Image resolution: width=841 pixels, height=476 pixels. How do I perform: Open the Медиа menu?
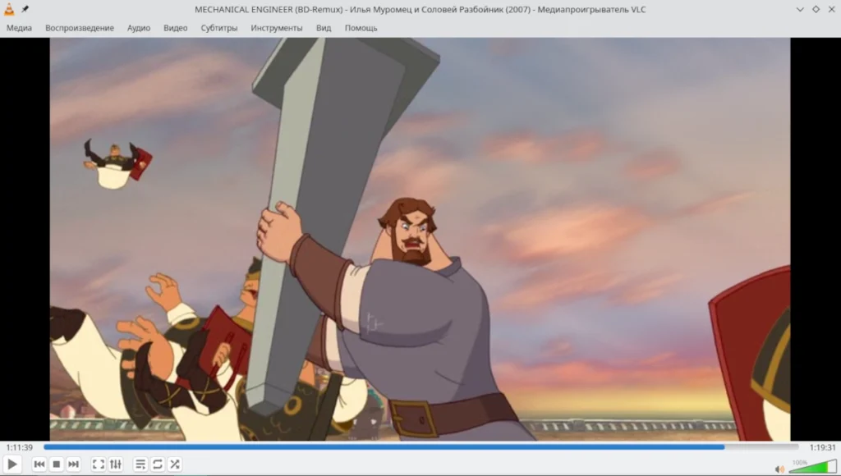[x=20, y=28]
